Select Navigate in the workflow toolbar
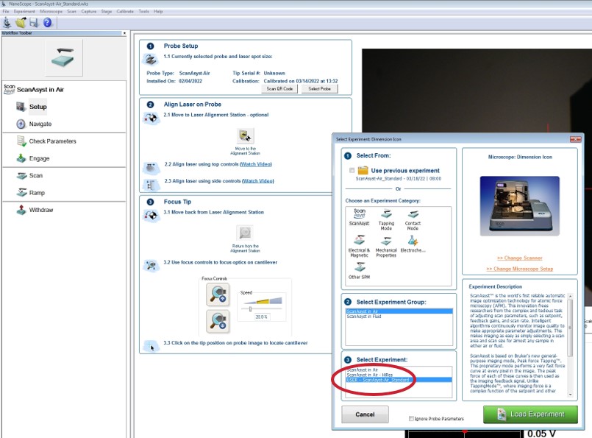The height and width of the screenshot is (438, 592). pyautogui.click(x=40, y=124)
